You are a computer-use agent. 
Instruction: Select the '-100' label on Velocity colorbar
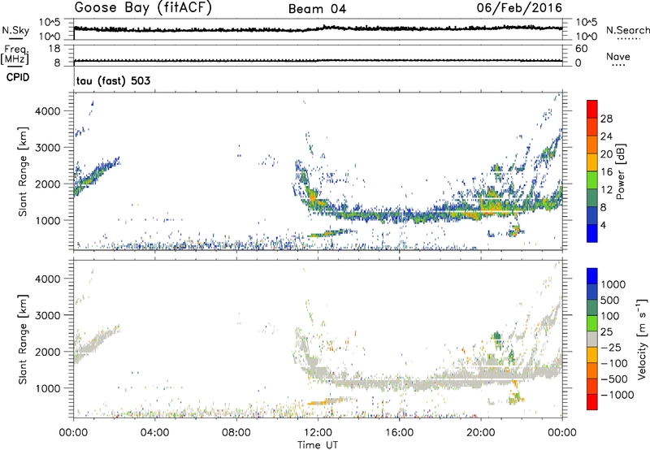pos(613,363)
